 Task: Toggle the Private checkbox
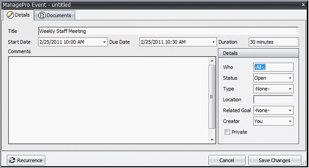pyautogui.click(x=227, y=132)
